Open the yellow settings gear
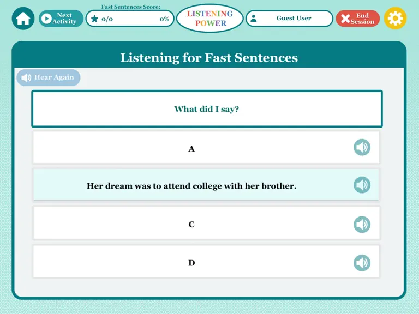The height and width of the screenshot is (314, 419). [x=395, y=19]
